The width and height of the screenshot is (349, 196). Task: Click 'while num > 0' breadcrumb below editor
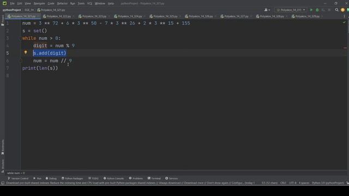[16, 173]
